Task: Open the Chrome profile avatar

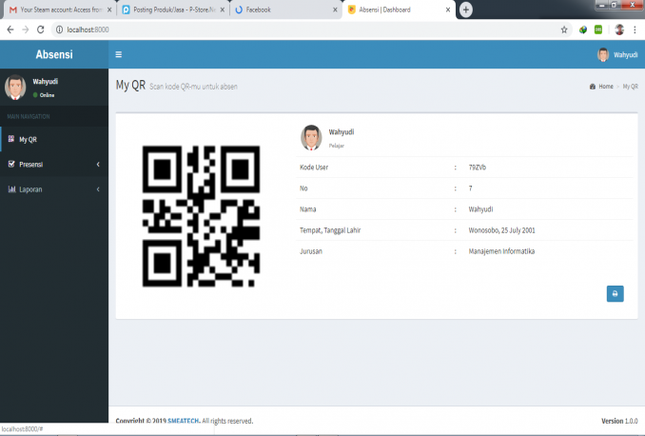Action: pos(619,30)
